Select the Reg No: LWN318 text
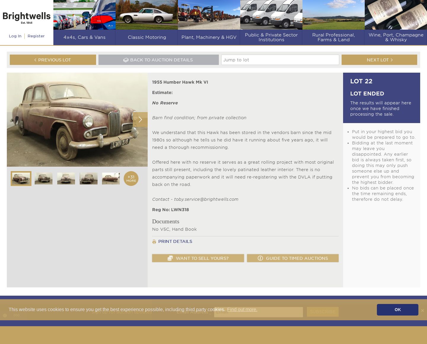Viewport: 427px width, 344px height. click(x=171, y=210)
